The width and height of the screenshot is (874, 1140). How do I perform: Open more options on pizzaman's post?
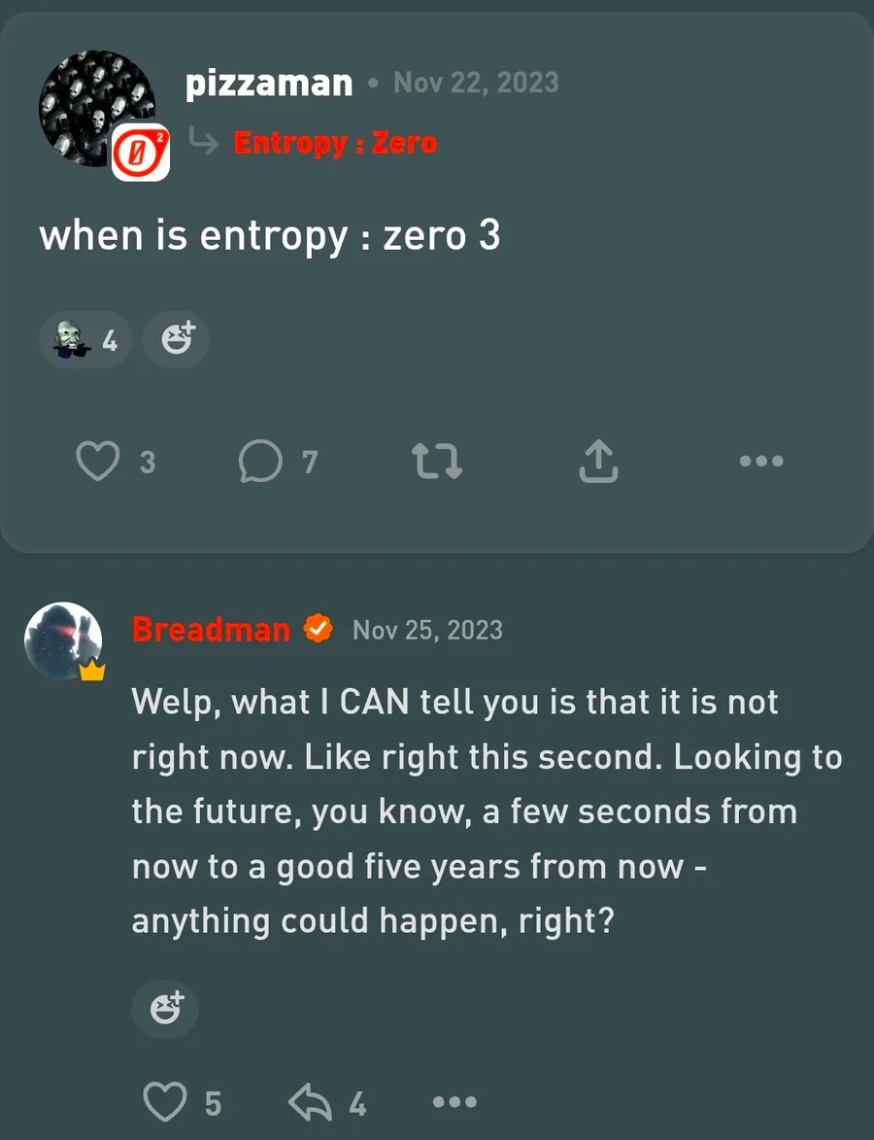760,462
